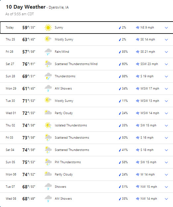This screenshot has height=207, width=173.
Task: Click the Scattered Thunderstorms icon for Fri 03
Action: coord(48,137)
